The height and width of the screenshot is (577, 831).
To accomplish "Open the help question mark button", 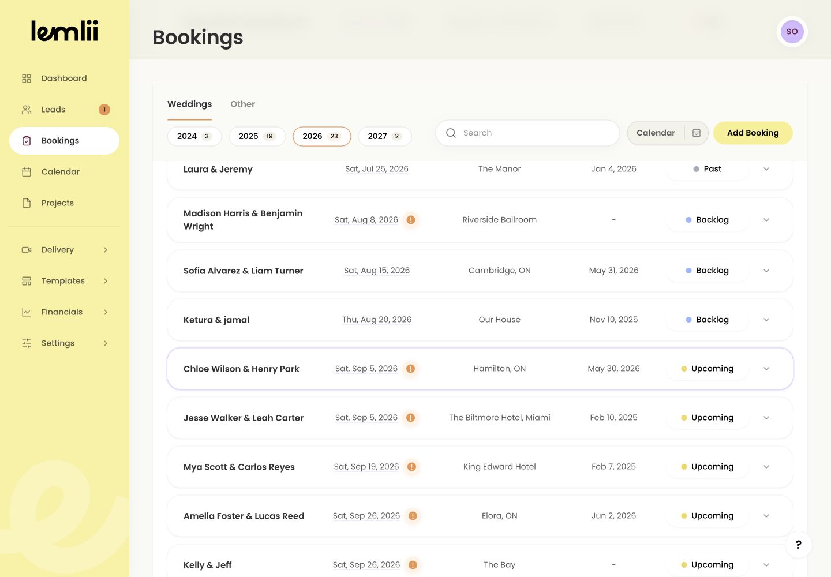I will click(x=799, y=545).
